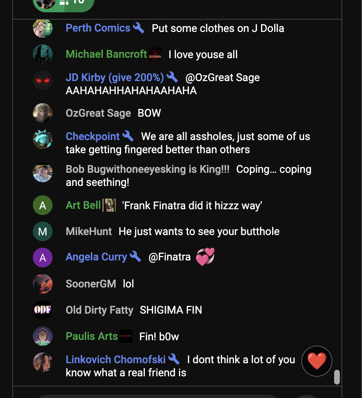The height and width of the screenshot is (398, 362).
Task: Click the Bob Bugwithoneeyesking is King!!! username
Action: click(x=147, y=169)
